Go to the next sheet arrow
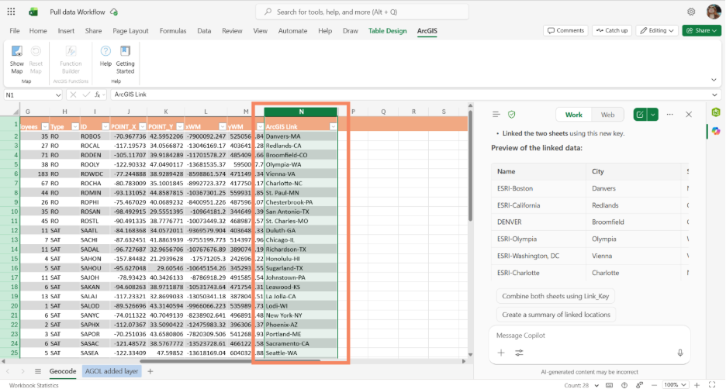726x389 pixels. pos(22,371)
